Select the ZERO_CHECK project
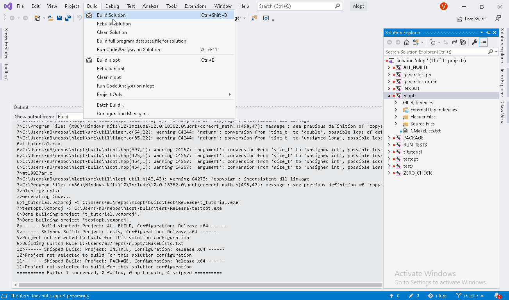 [x=417, y=173]
